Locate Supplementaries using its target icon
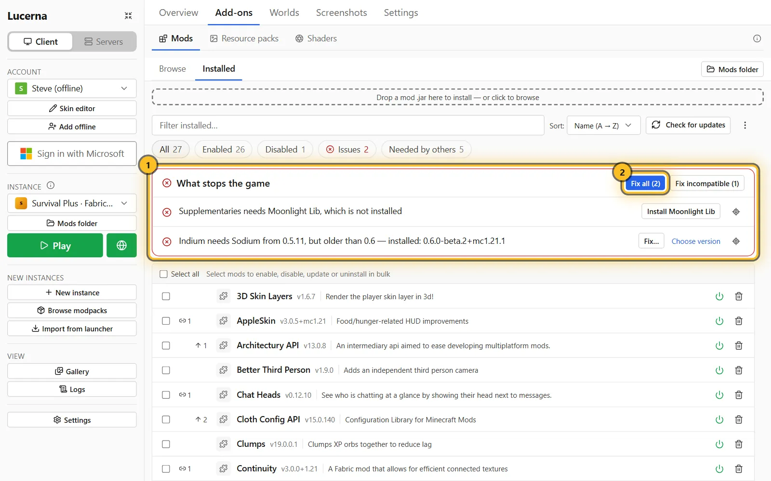This screenshot has height=481, width=771. tap(736, 212)
